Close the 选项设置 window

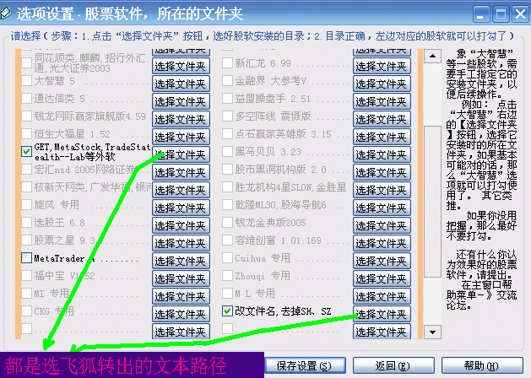tap(520, 14)
